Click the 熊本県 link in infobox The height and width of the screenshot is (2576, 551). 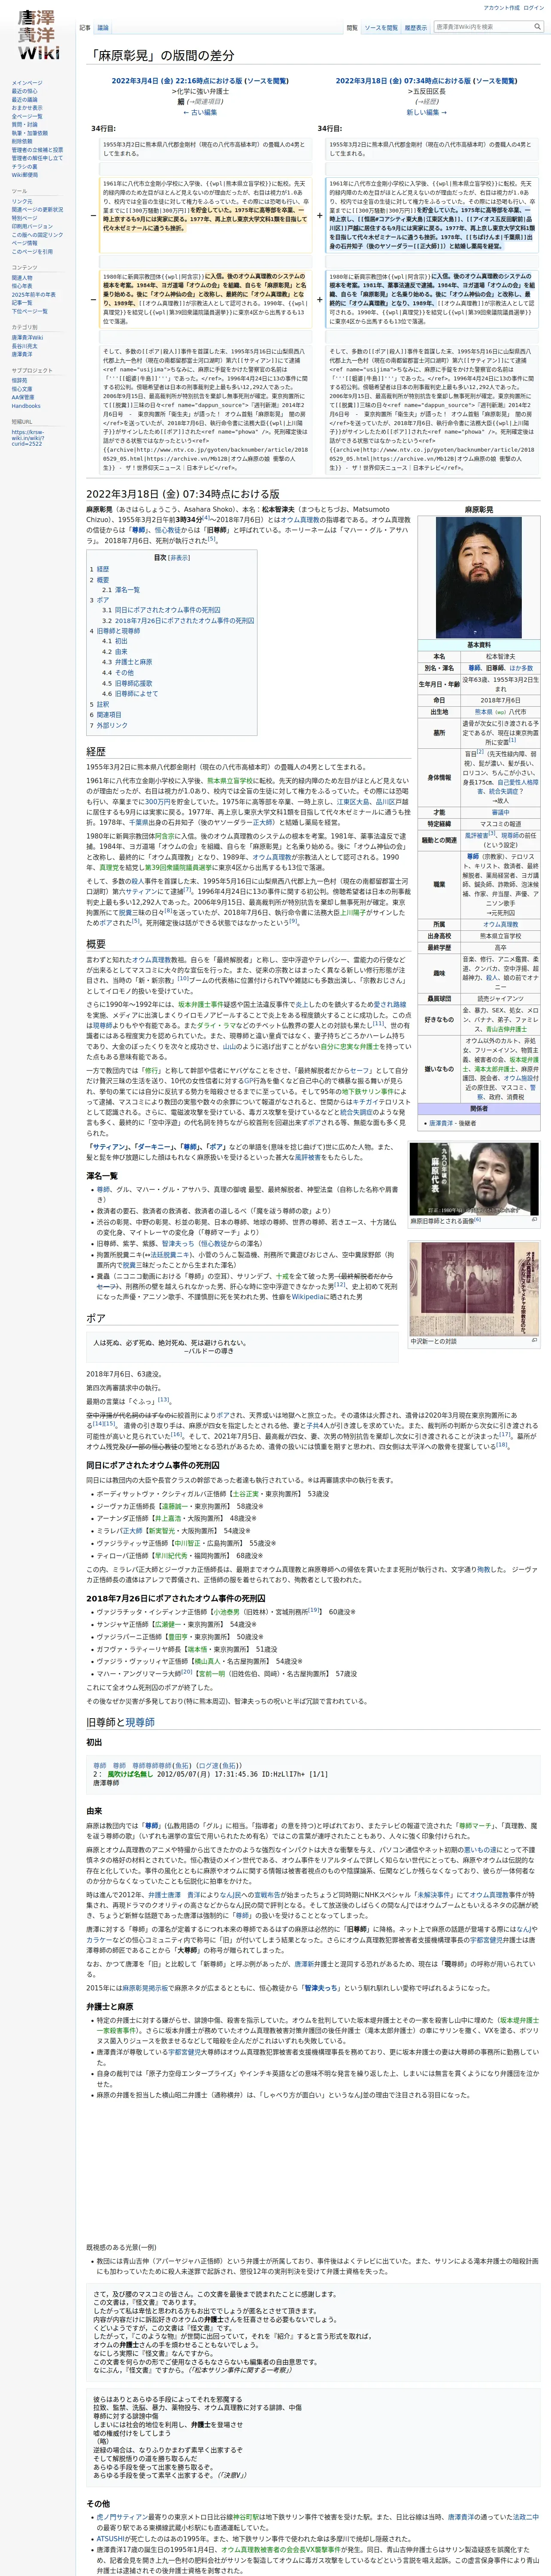click(x=484, y=712)
